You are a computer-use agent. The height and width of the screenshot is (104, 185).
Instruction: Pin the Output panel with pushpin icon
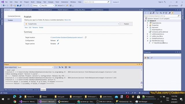click(x=139, y=64)
